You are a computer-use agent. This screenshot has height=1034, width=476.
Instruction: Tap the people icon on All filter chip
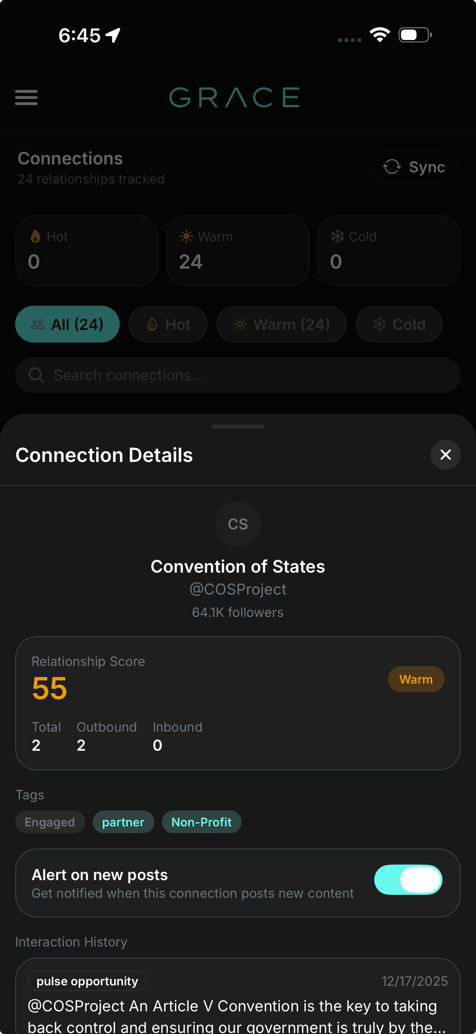(38, 324)
